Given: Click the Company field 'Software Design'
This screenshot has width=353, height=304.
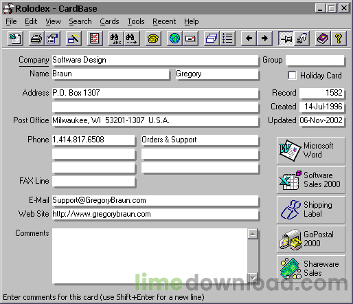Looking at the screenshot, I should coord(155,60).
